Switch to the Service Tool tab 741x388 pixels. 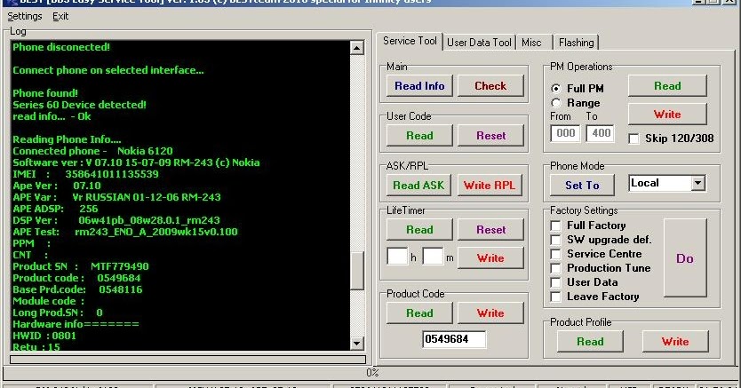pyautogui.click(x=410, y=41)
